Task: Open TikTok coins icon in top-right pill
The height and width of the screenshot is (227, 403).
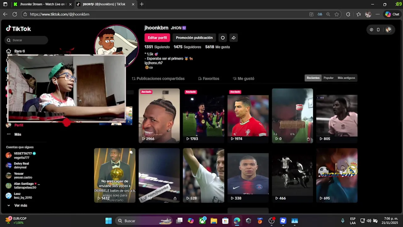Action: pos(372,30)
